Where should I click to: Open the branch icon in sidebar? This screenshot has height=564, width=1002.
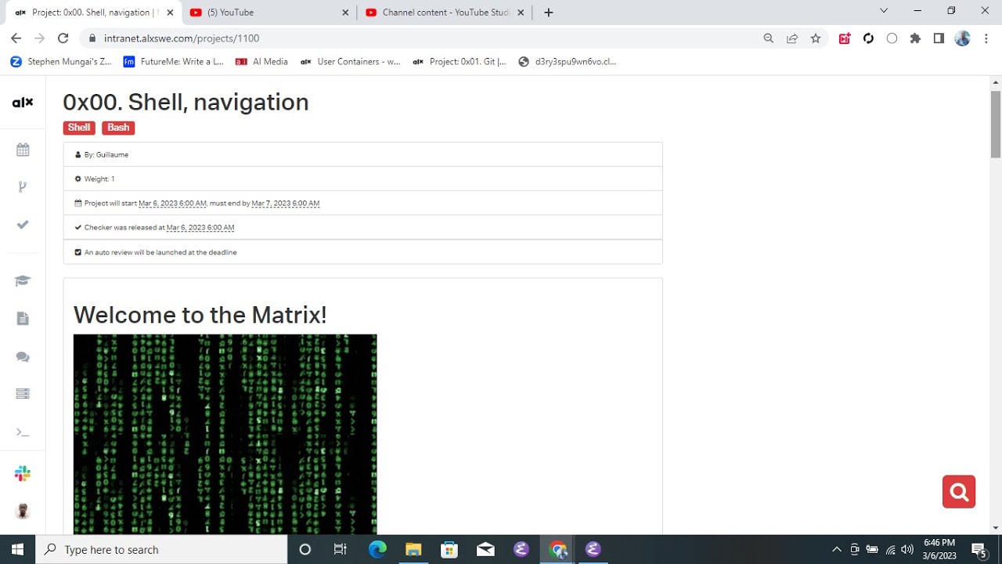tap(23, 186)
